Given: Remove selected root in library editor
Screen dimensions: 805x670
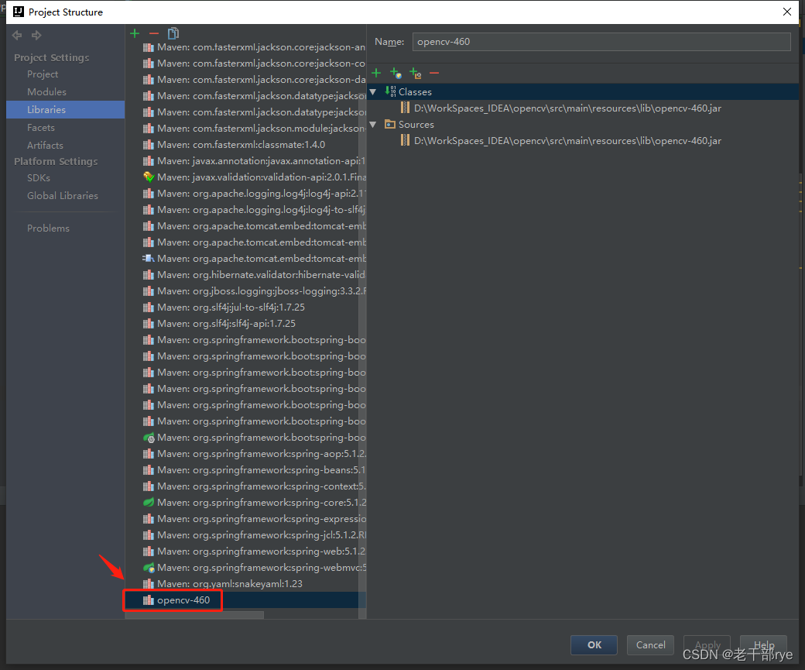Looking at the screenshot, I should coord(434,73).
